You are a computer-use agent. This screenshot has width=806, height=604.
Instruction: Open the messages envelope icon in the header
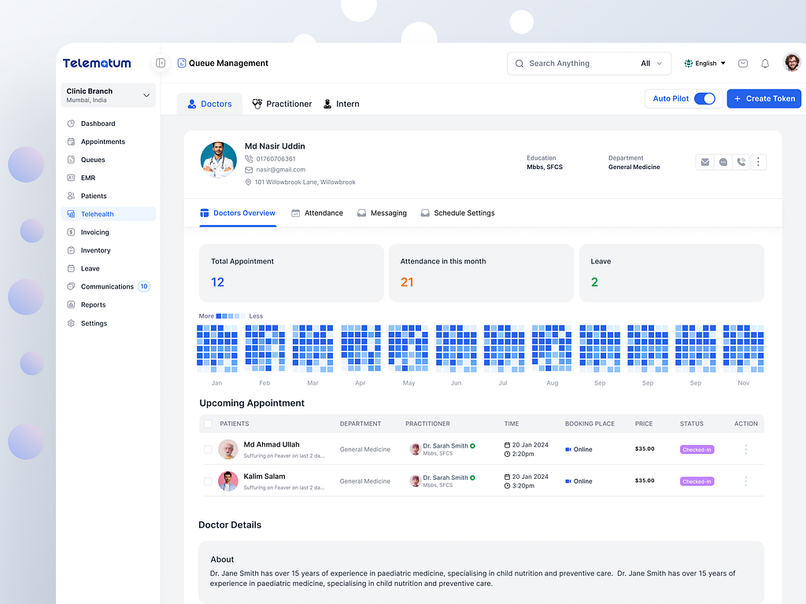(742, 63)
